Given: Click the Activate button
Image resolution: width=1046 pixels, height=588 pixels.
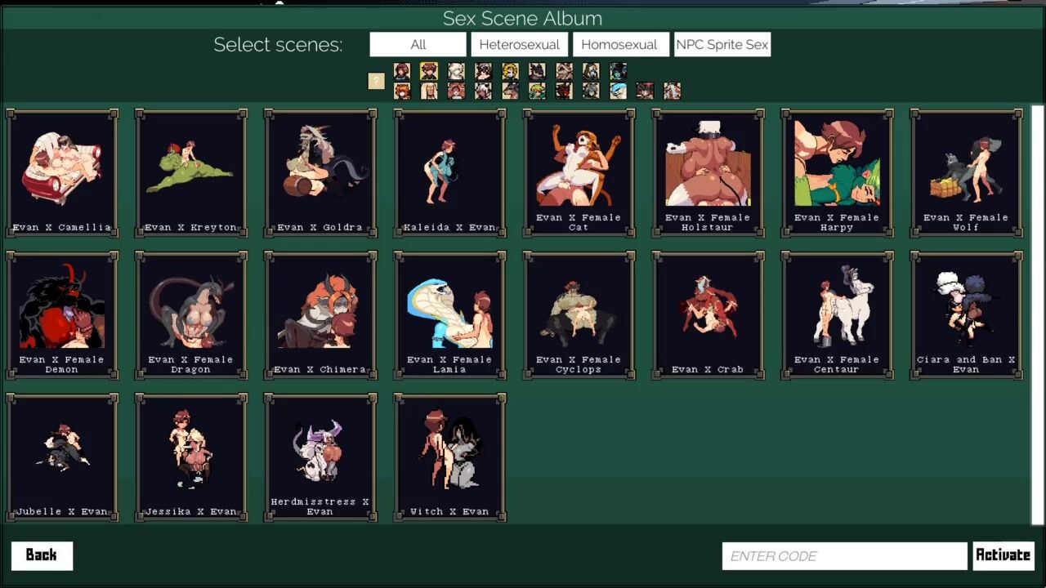Looking at the screenshot, I should pyautogui.click(x=1003, y=555).
